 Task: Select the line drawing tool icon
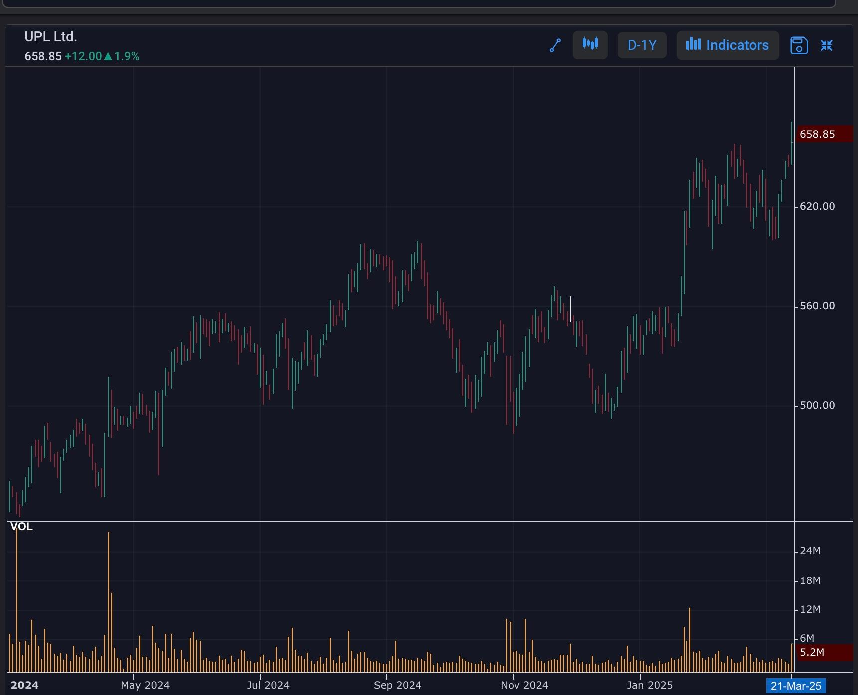(555, 45)
